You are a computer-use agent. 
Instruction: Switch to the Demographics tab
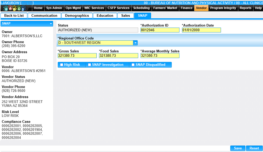click(77, 15)
